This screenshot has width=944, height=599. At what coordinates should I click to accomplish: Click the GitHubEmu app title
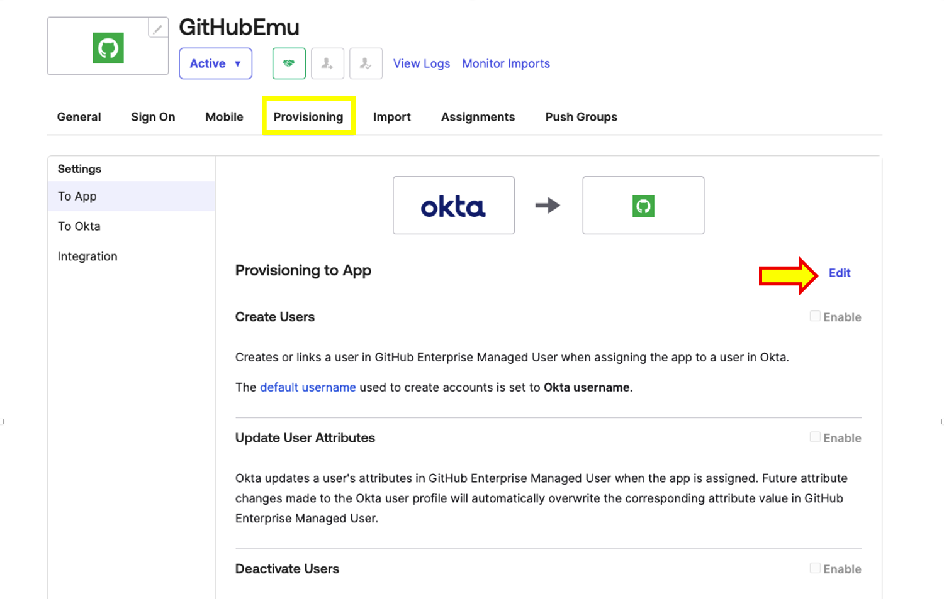pyautogui.click(x=239, y=27)
